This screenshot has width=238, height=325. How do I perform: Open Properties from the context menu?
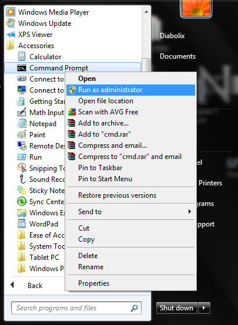[130, 283]
